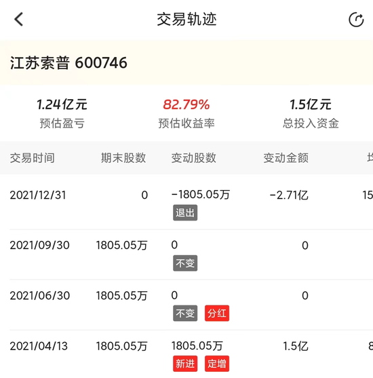This screenshot has width=373, height=378.
Task: Tap the red 定增 tag
Action: tap(217, 364)
